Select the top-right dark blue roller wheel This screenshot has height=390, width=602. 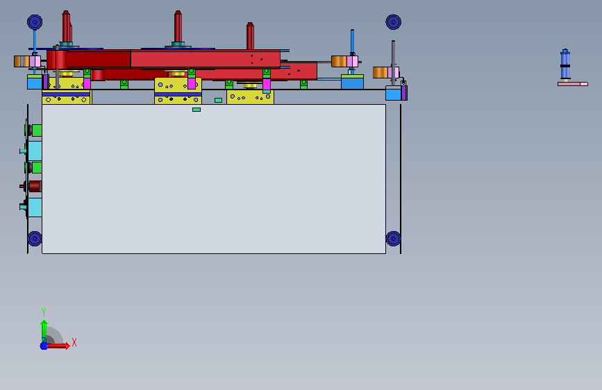393,22
